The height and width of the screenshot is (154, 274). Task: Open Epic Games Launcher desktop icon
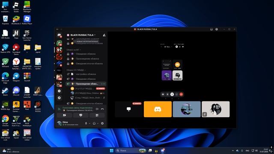click(x=27, y=35)
